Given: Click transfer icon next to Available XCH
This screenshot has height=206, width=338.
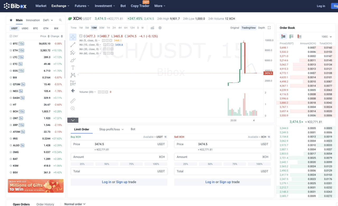Looking at the screenshot, I should (269, 137).
